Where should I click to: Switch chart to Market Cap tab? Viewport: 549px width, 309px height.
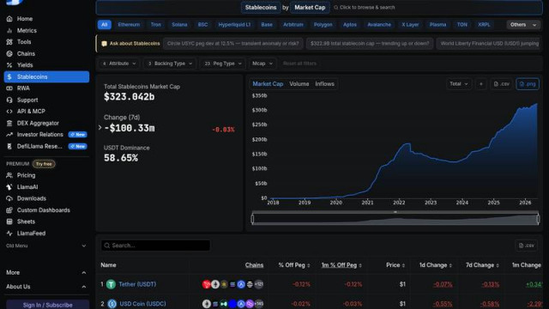point(268,84)
